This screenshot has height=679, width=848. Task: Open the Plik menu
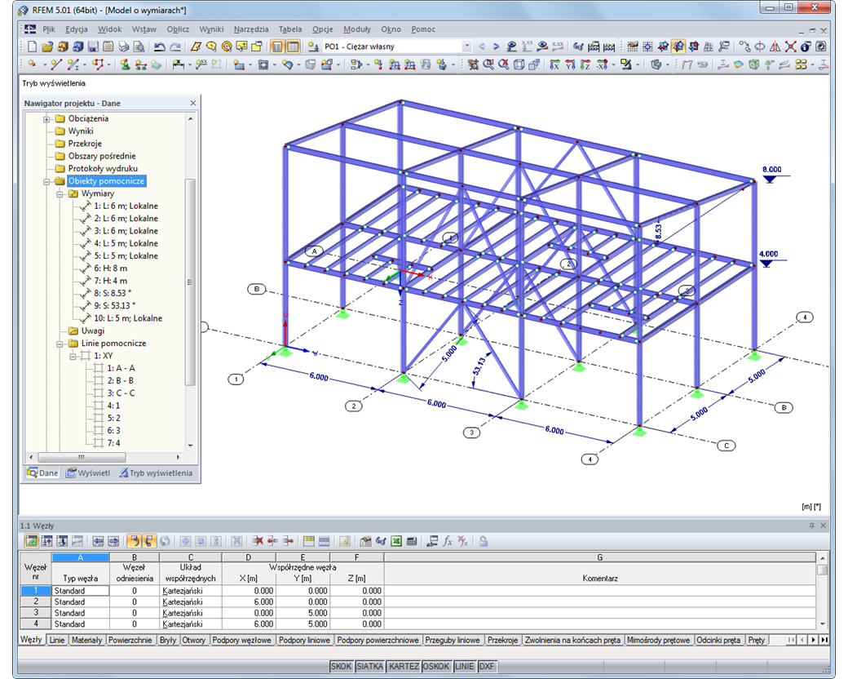(x=49, y=29)
